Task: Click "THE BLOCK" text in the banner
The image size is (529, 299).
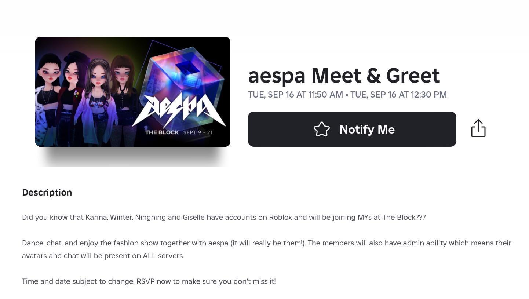Action: (162, 132)
